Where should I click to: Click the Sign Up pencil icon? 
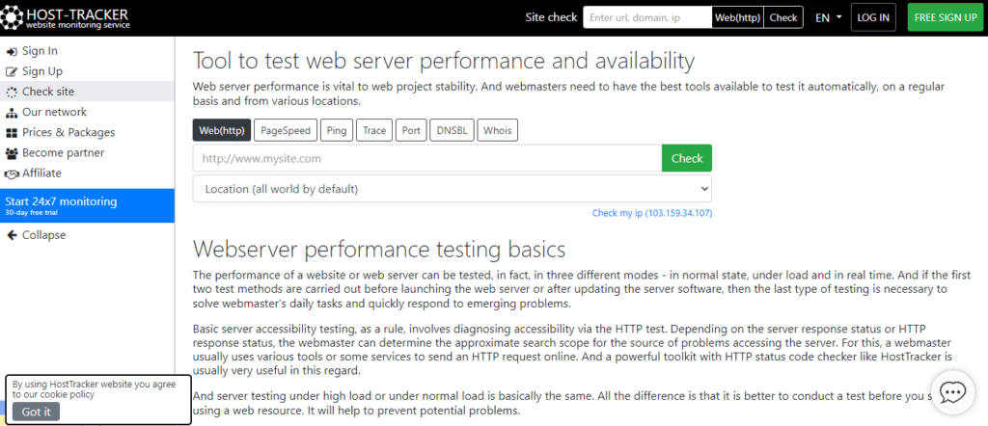coord(12,71)
